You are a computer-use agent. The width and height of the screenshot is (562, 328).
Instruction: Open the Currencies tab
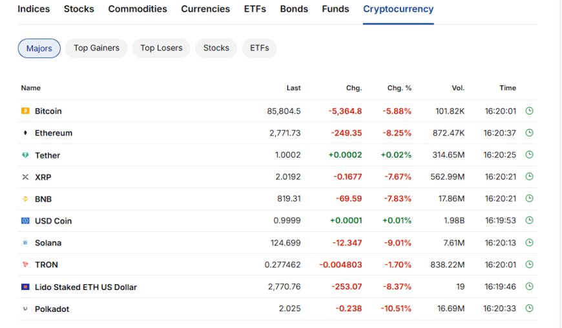(205, 9)
